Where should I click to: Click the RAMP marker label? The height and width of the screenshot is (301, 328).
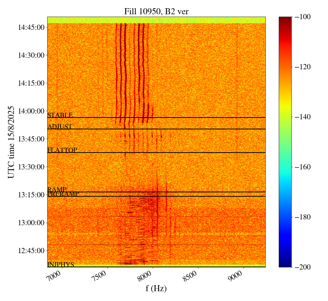(x=57, y=189)
